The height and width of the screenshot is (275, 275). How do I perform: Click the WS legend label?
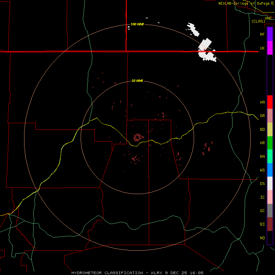(x=262, y=170)
